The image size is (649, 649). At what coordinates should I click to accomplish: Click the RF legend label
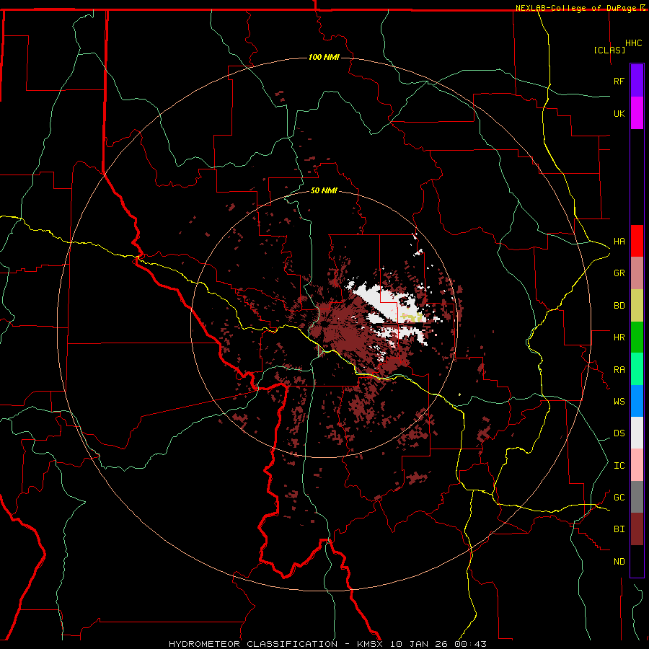(619, 81)
